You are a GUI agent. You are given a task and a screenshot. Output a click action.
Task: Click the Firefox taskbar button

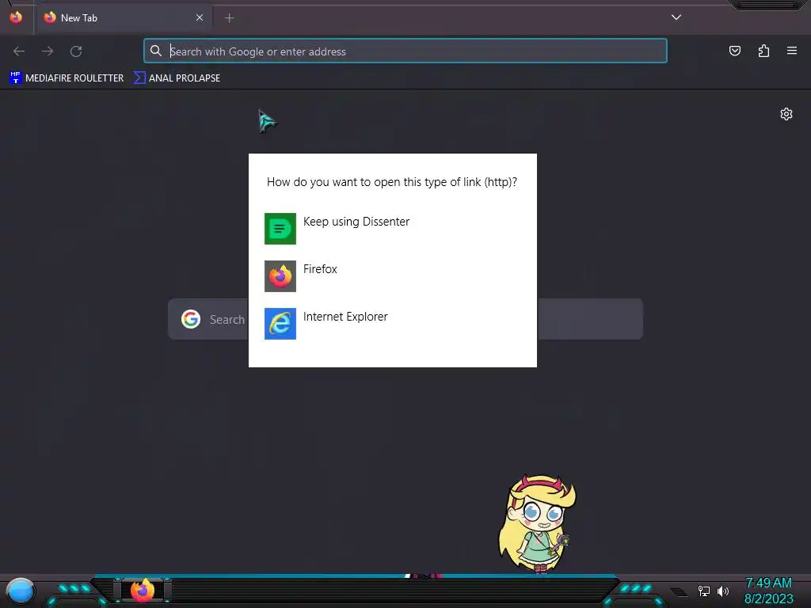(143, 591)
